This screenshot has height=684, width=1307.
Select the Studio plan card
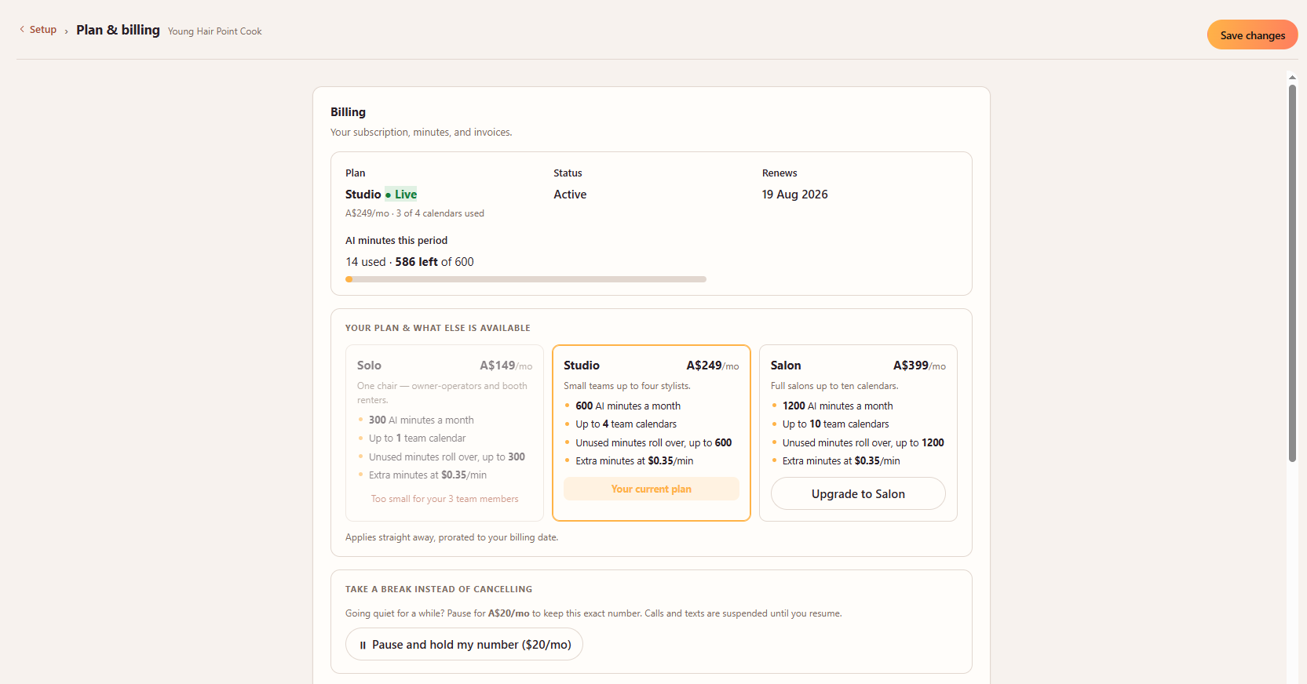point(652,433)
